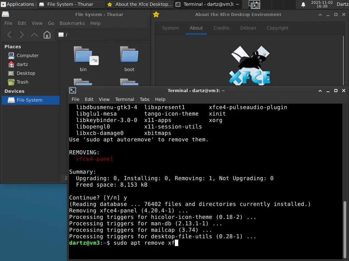Select File System under Devices
349x261 pixels.
[31, 100]
